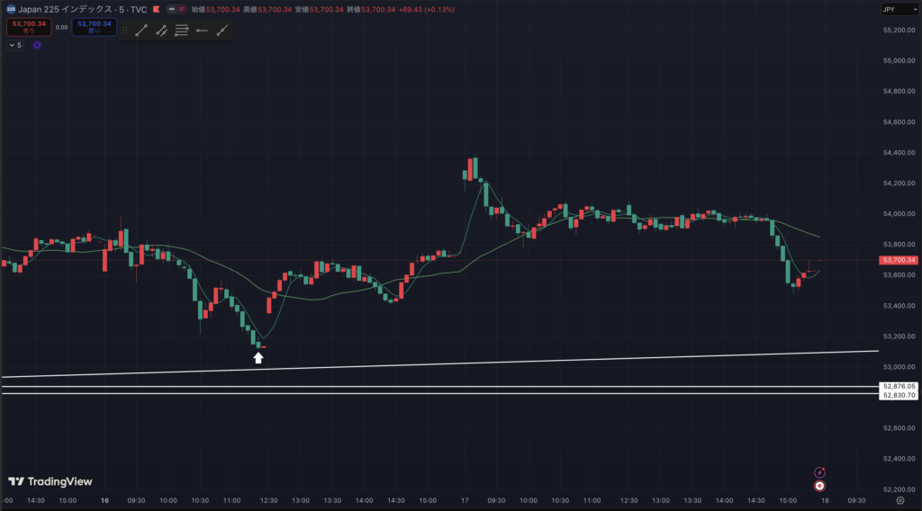Choose the parallel channel drawing tool
Viewport: 922px width, 511px height.
(x=181, y=31)
